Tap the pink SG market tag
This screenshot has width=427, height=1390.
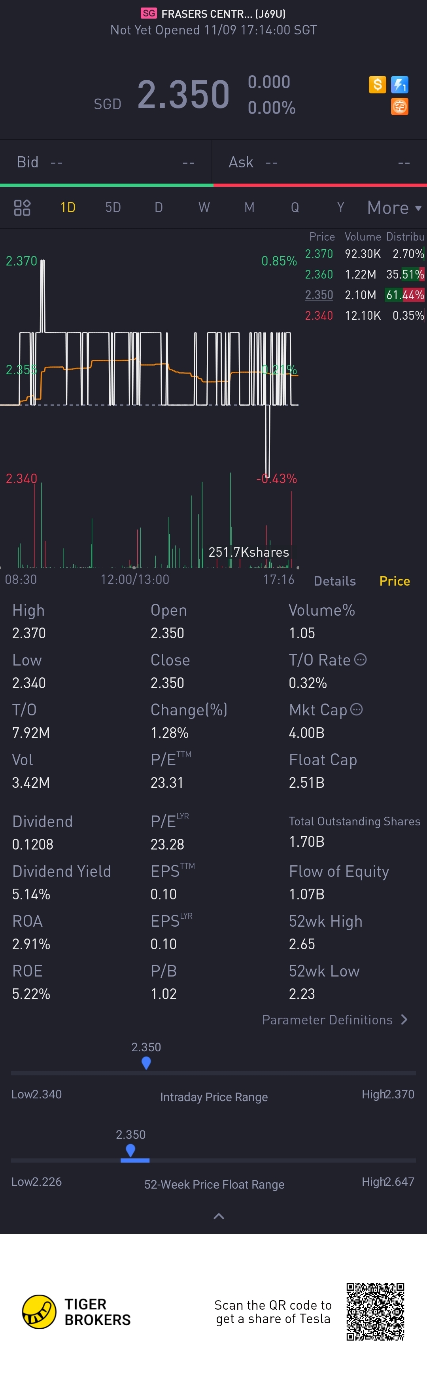coord(149,13)
